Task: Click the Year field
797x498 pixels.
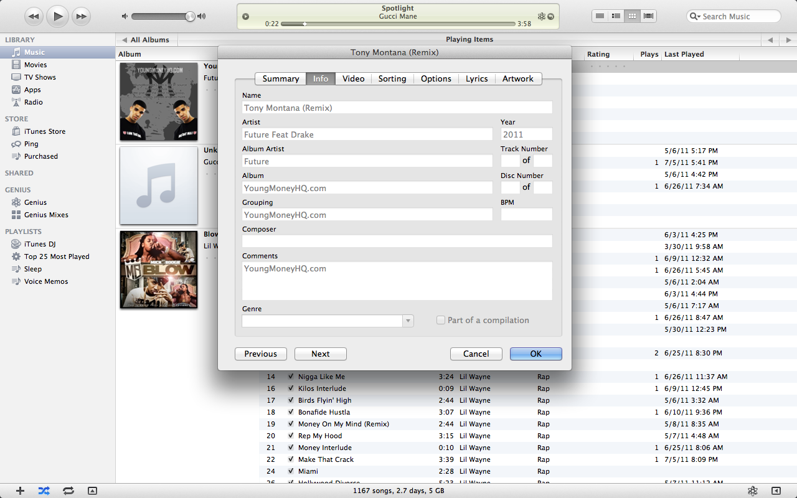Action: pyautogui.click(x=526, y=134)
